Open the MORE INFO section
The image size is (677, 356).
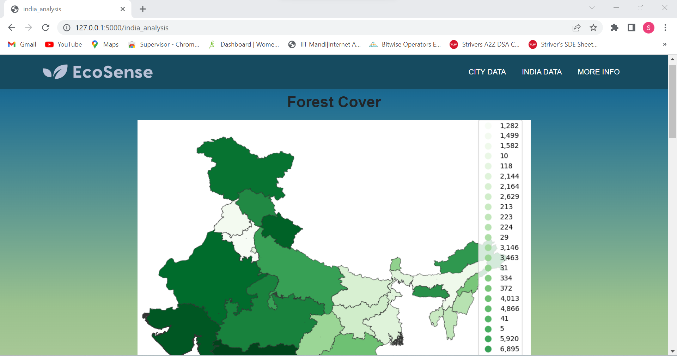pyautogui.click(x=599, y=72)
